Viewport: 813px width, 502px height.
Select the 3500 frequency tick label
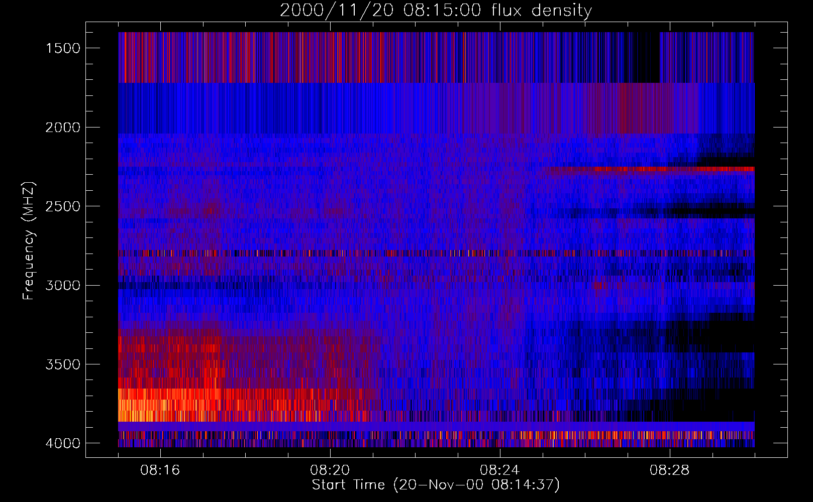[63, 364]
